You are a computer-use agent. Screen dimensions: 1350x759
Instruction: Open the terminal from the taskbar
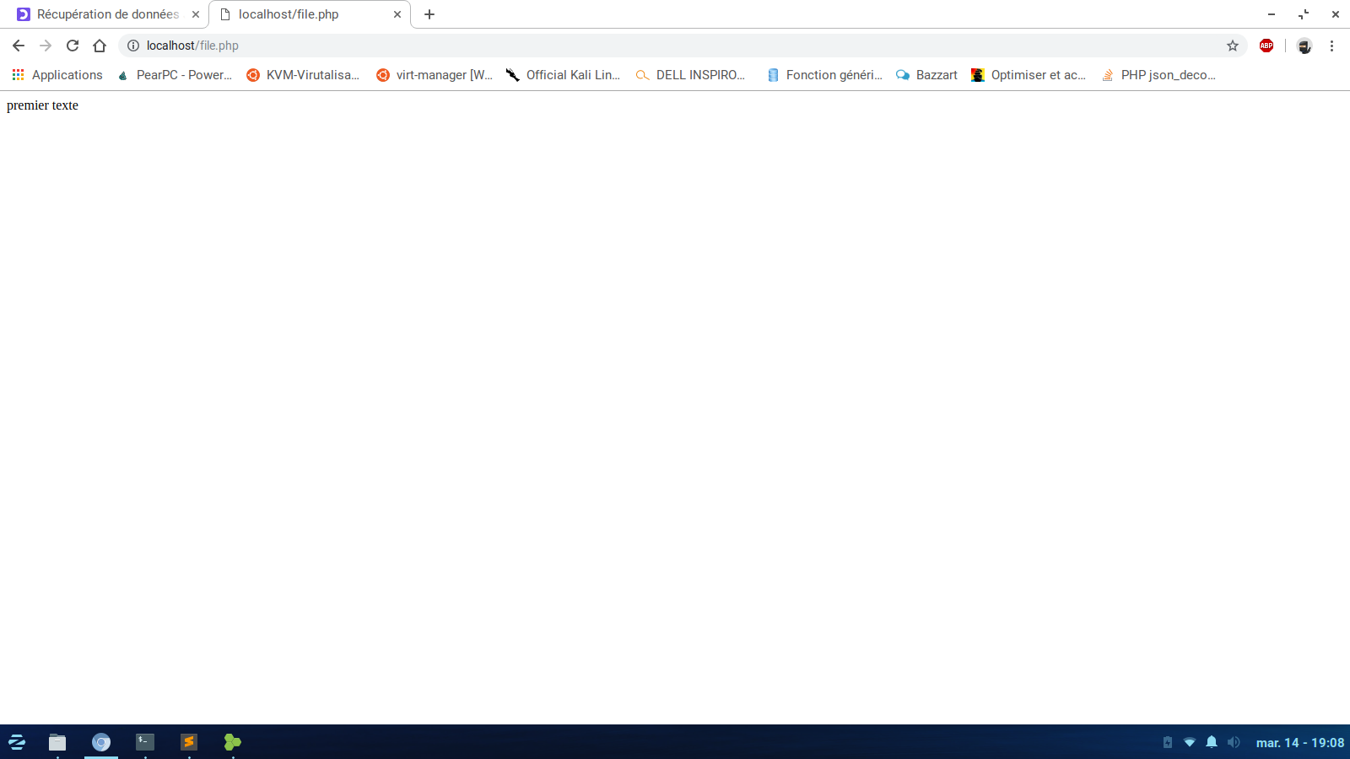click(x=145, y=742)
